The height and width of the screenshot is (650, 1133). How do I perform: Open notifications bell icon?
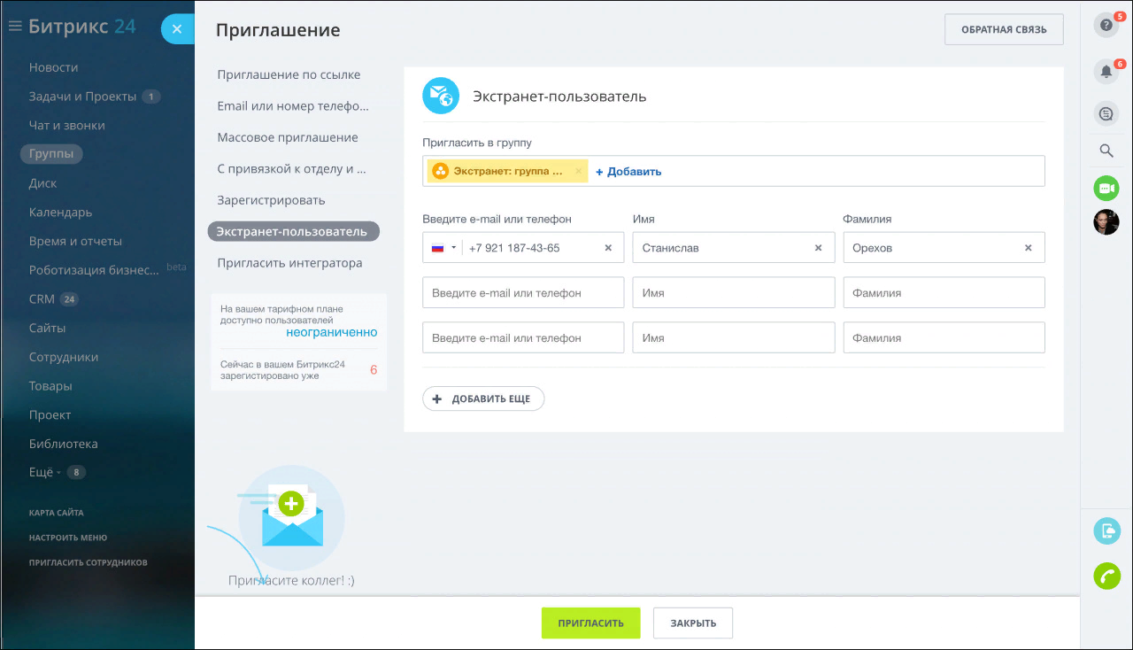click(1106, 72)
